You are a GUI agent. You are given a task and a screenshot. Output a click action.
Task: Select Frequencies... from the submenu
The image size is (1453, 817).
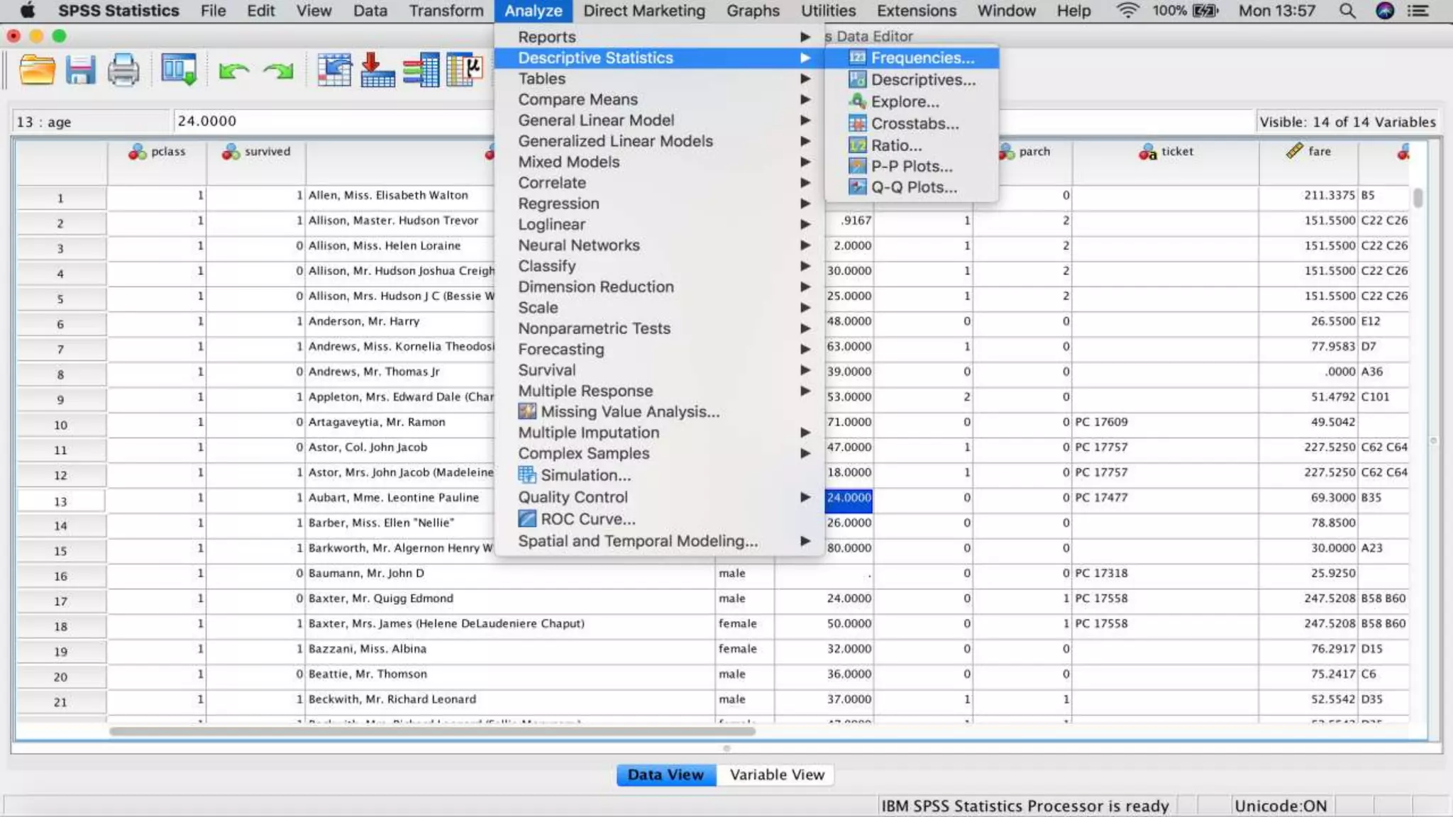922,58
